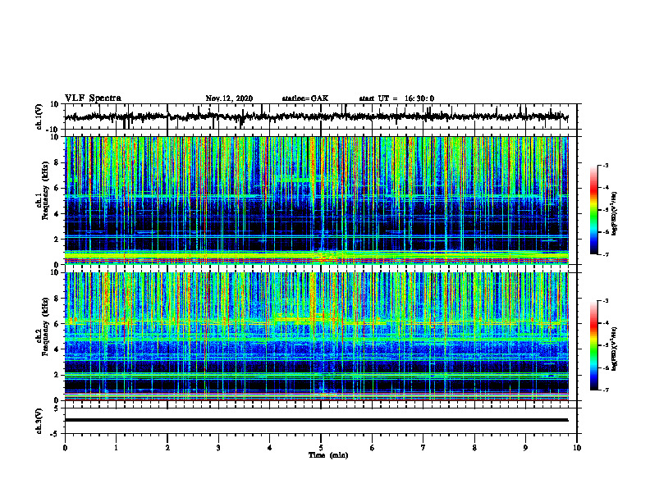Image resolution: width=650 pixels, height=502 pixels.
Task: Click time axis tick label 10
Action: click(577, 448)
